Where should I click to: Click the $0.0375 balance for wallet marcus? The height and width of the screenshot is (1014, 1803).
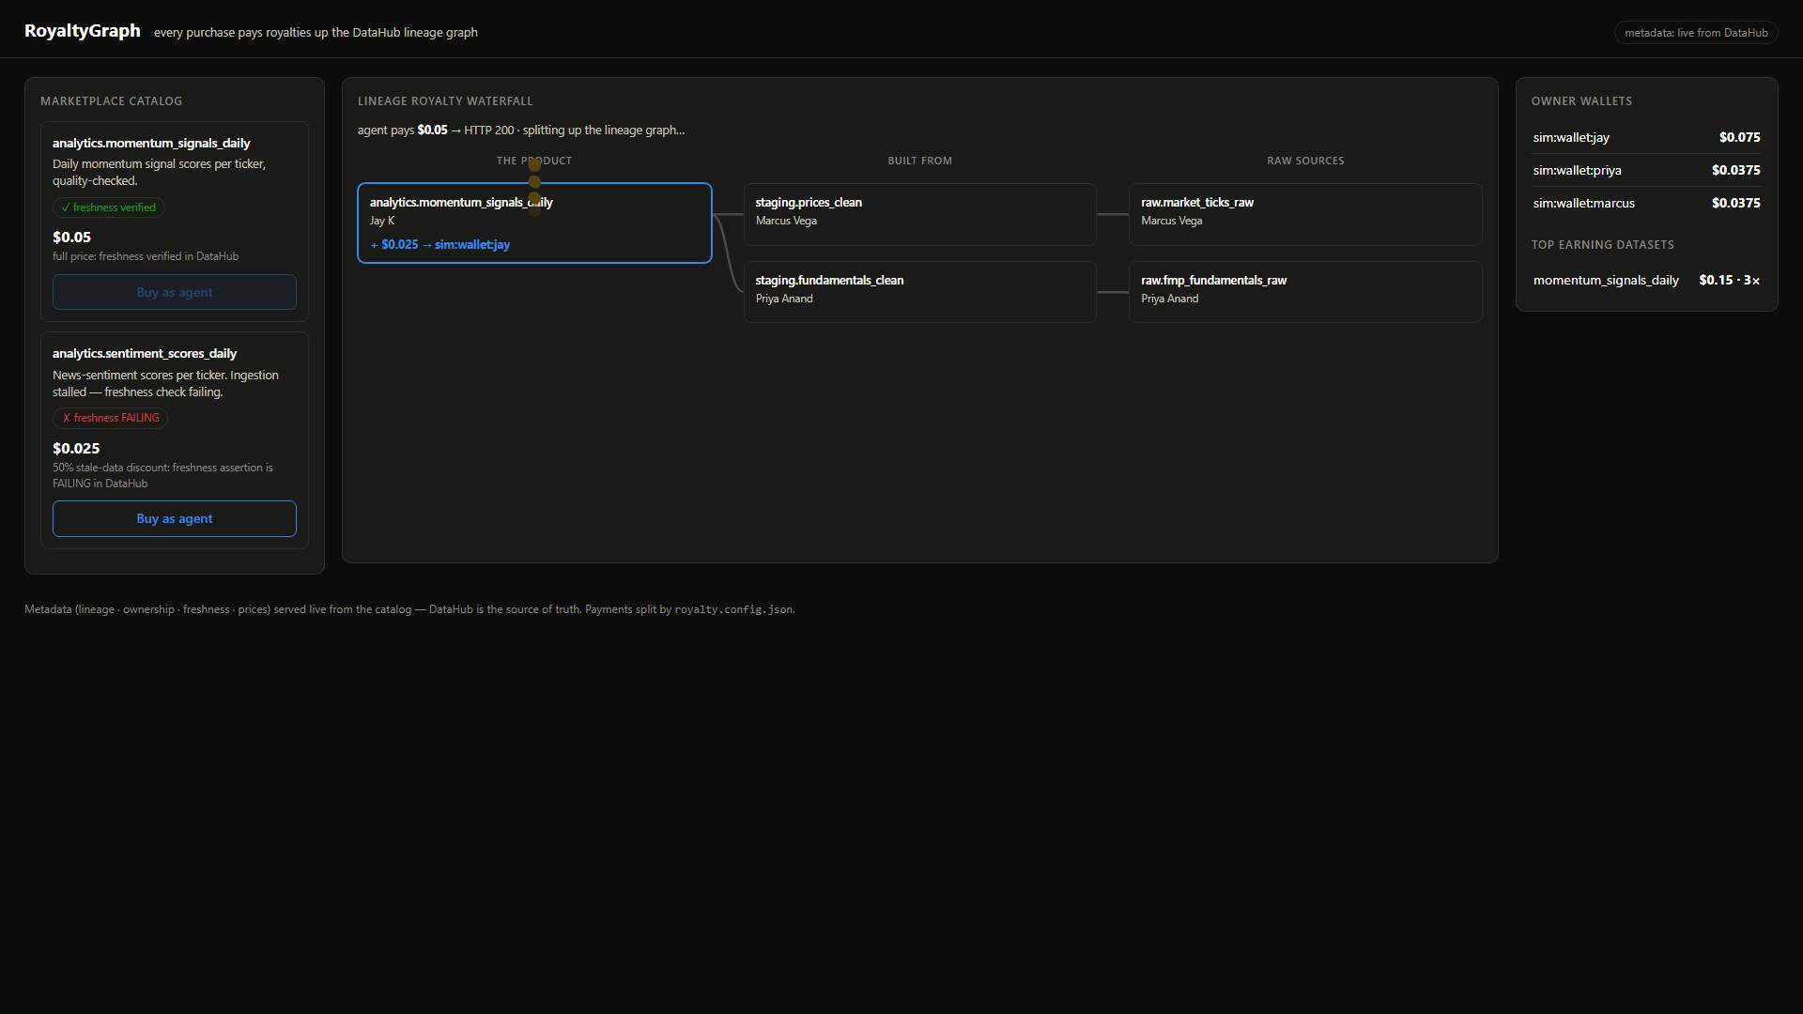click(x=1736, y=203)
